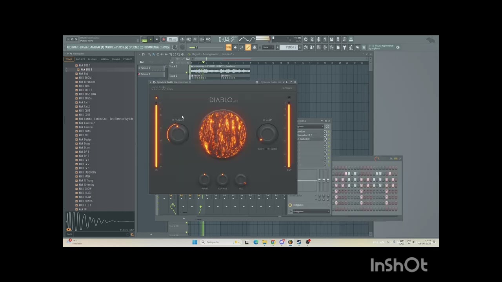Open the mixer insert preset dropdown
The width and height of the screenshot is (502, 282).
(x=311, y=127)
